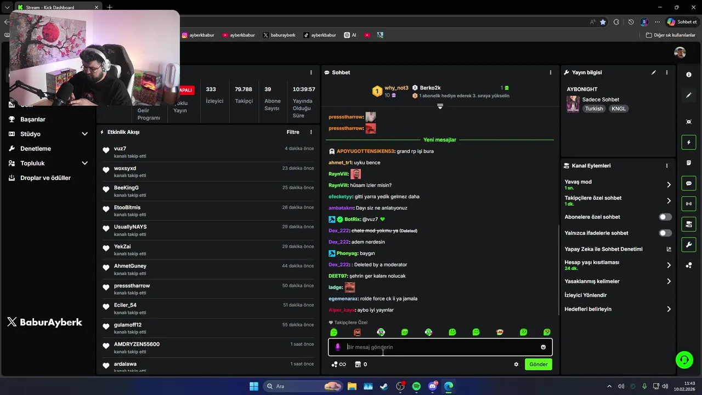Click the message input field
The image size is (702, 395).
pos(440,347)
